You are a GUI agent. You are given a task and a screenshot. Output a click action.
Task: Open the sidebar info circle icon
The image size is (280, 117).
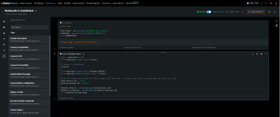click(x=4, y=27)
